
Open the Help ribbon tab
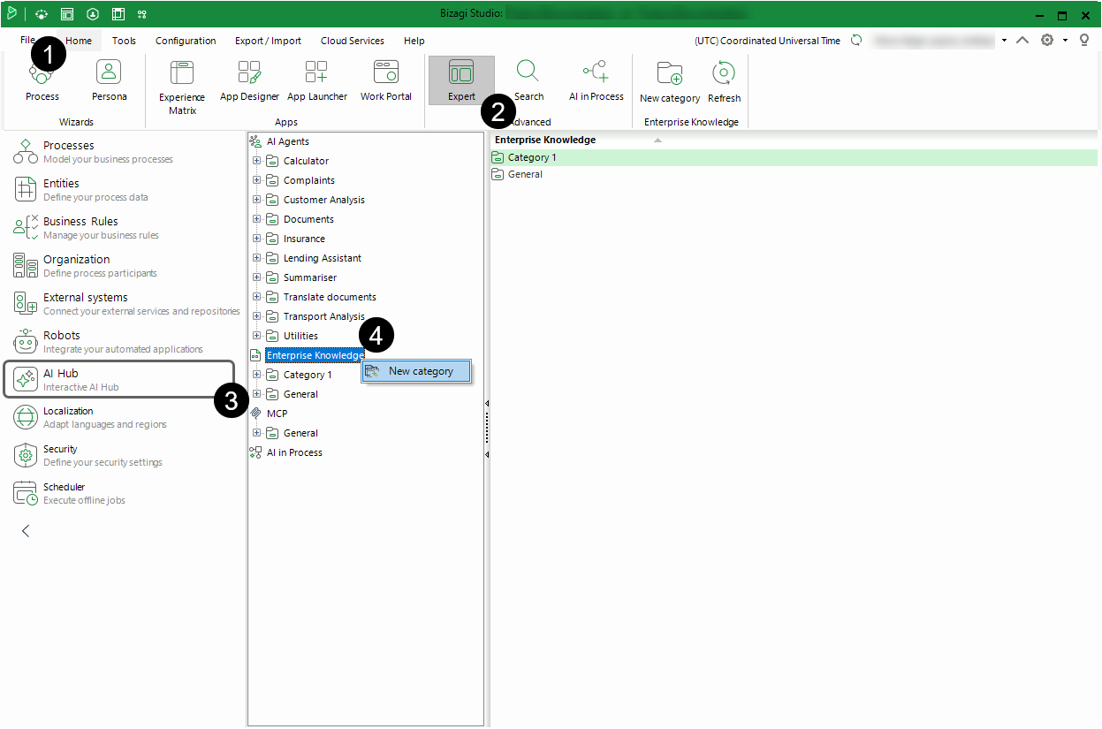click(x=414, y=41)
